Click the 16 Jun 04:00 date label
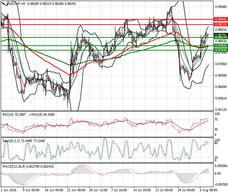Viewport: 228px width, 194px height. (54, 190)
